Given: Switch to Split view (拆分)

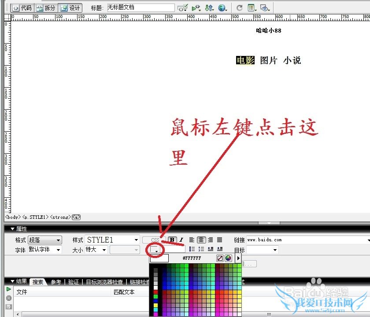Looking at the screenshot, I should pyautogui.click(x=46, y=8).
